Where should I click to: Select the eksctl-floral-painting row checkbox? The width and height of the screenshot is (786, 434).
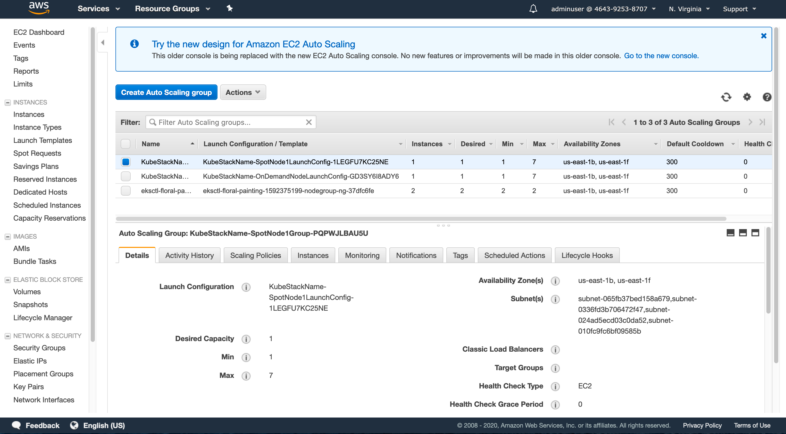[x=126, y=191]
